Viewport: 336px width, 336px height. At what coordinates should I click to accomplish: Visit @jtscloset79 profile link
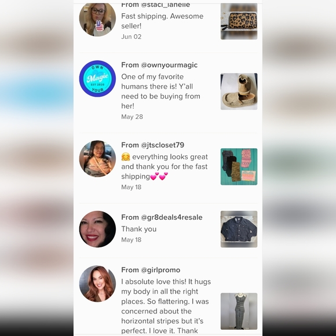click(x=162, y=145)
